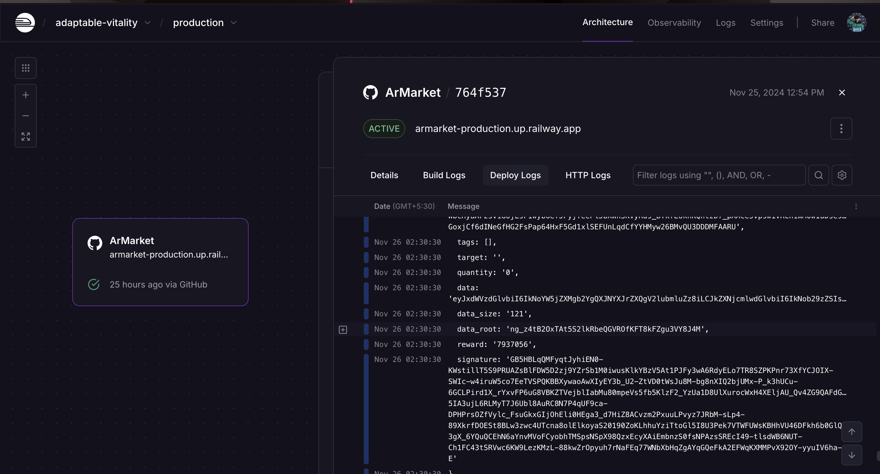Click the Railway logo home icon
Screen dimensions: 880x474
[x=25, y=23]
